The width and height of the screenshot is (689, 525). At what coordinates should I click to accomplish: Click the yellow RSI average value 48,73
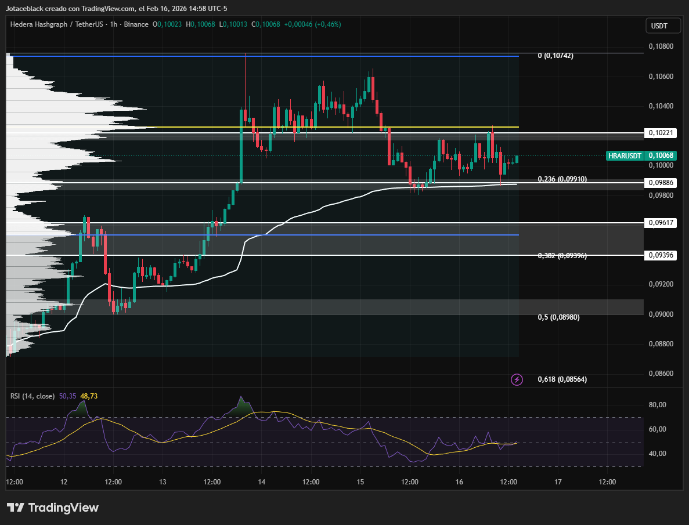[x=89, y=396]
